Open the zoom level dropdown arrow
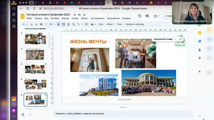This screenshot has width=214, height=120. pyautogui.click(x=54, y=24)
